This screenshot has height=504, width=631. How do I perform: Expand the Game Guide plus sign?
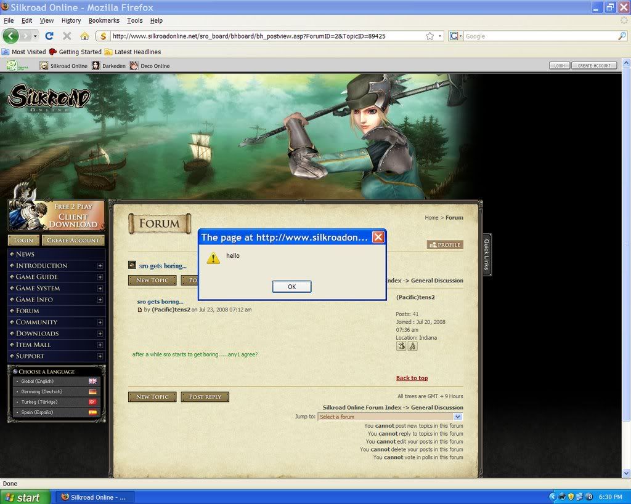100,277
